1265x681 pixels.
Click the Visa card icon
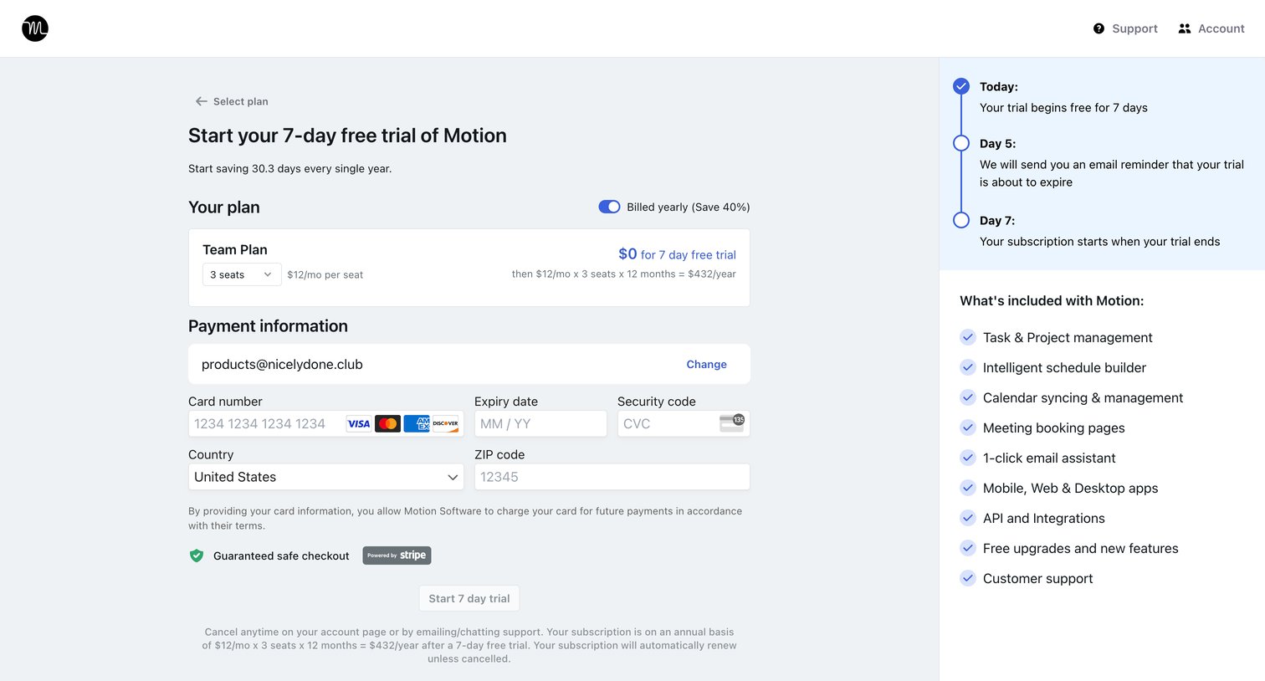tap(359, 424)
